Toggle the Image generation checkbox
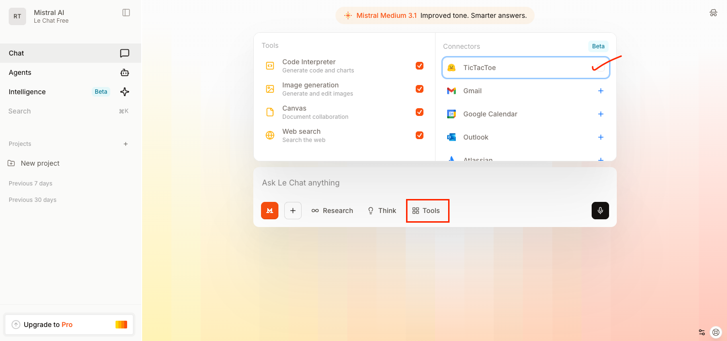Screen dimensions: 727x341 pos(420,89)
